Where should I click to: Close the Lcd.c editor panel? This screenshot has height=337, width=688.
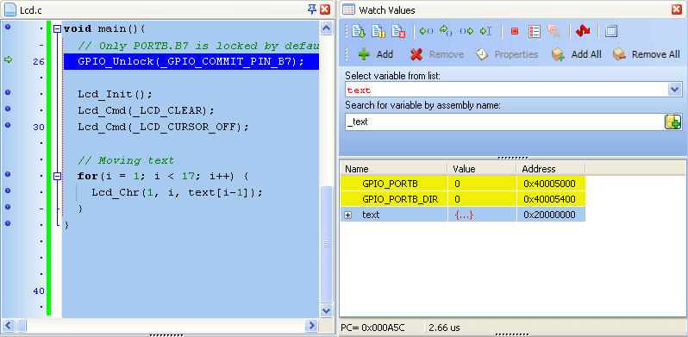pos(325,9)
